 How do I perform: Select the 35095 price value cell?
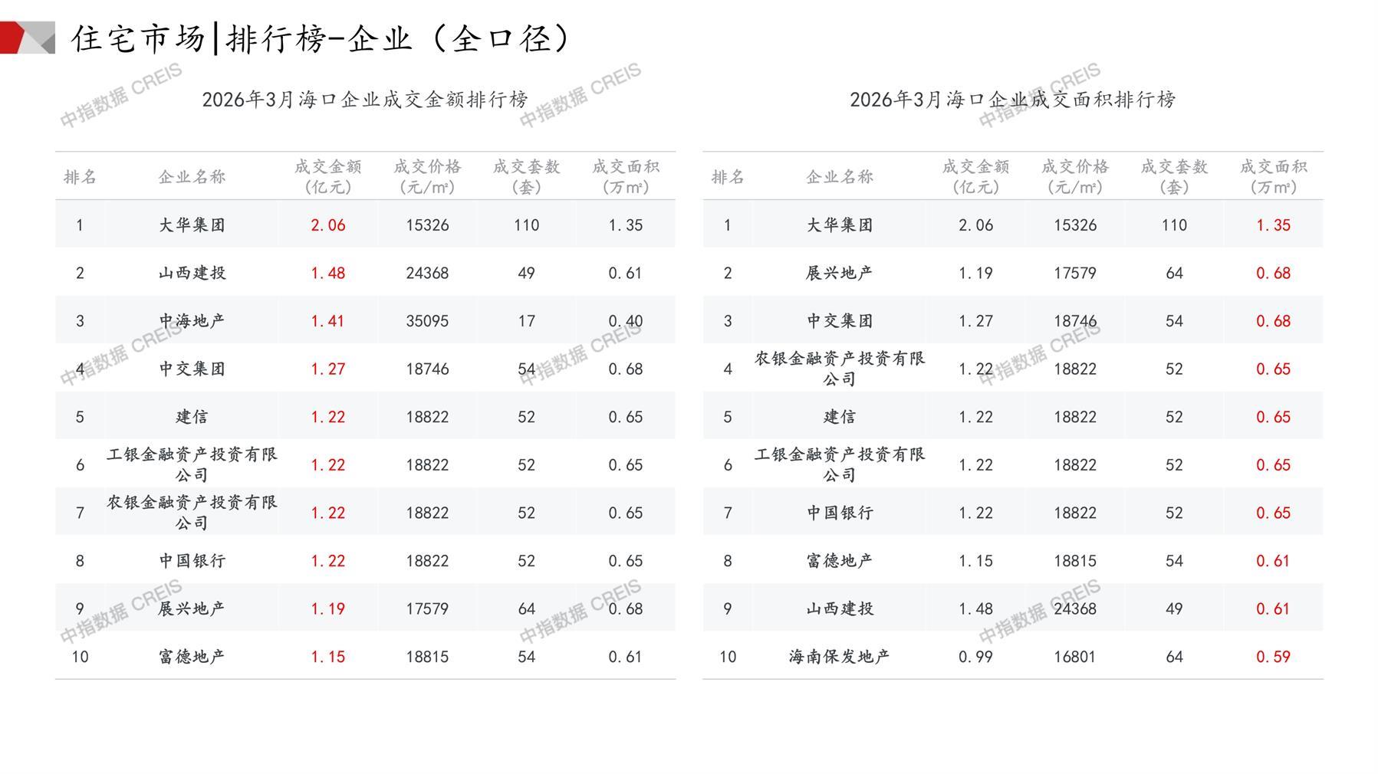[x=427, y=321]
